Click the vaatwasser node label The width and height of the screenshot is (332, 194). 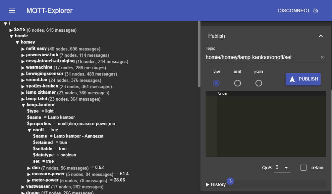click(38, 186)
